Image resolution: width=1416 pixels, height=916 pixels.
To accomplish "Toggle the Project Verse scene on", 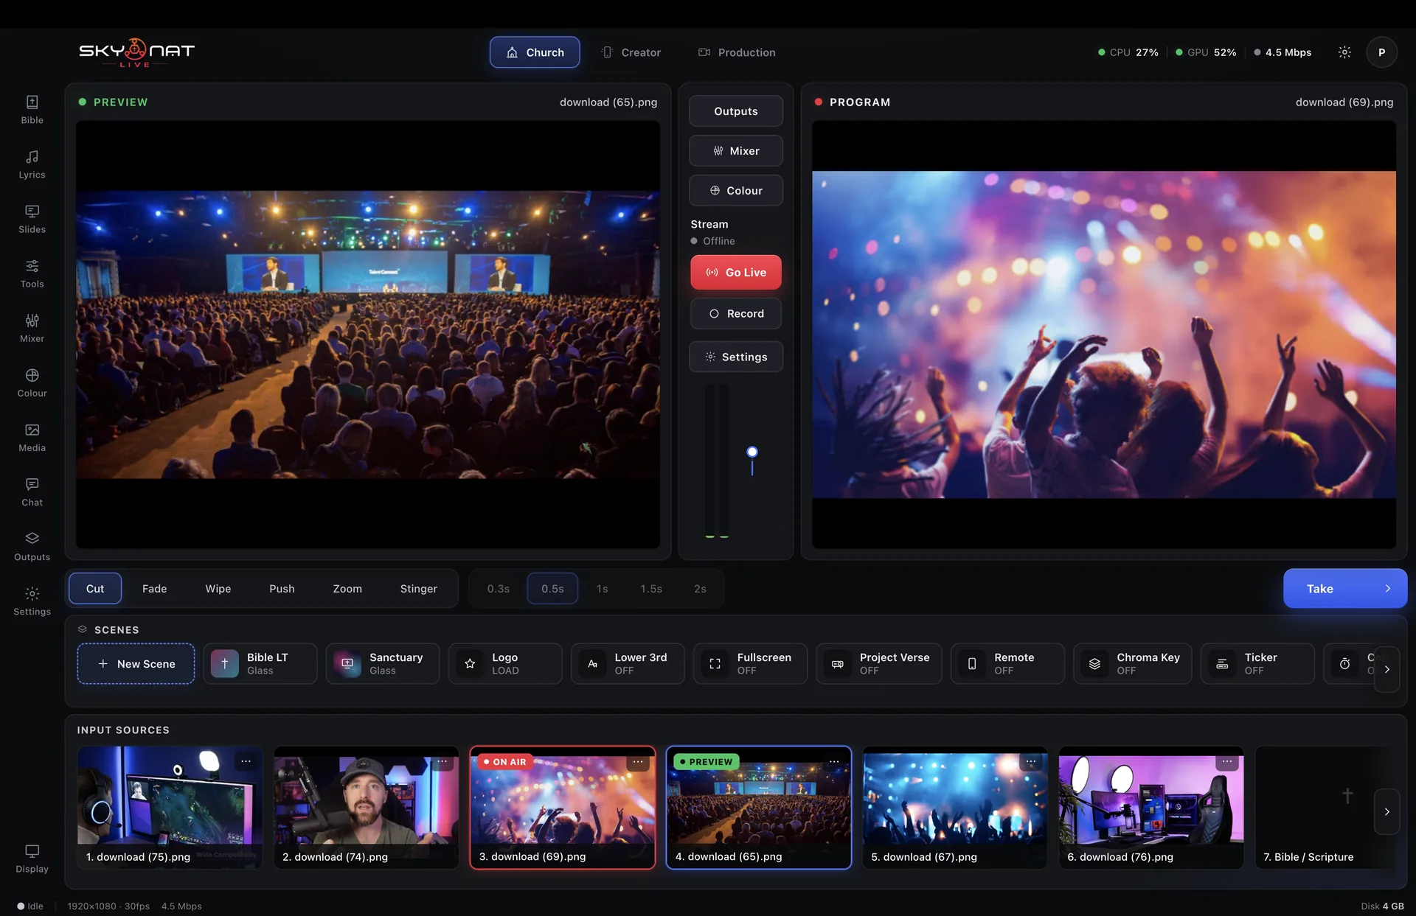I will 878,663.
